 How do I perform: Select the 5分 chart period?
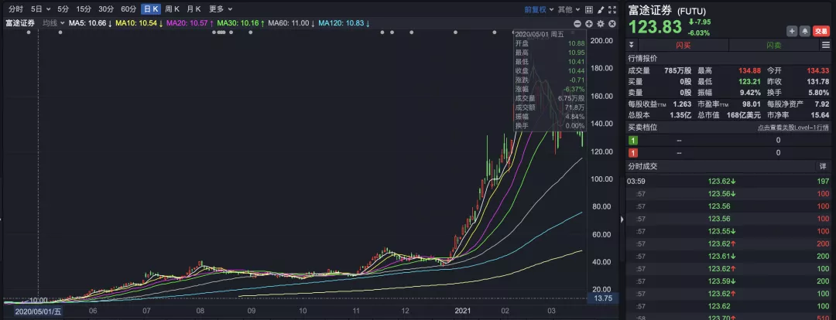click(63, 9)
